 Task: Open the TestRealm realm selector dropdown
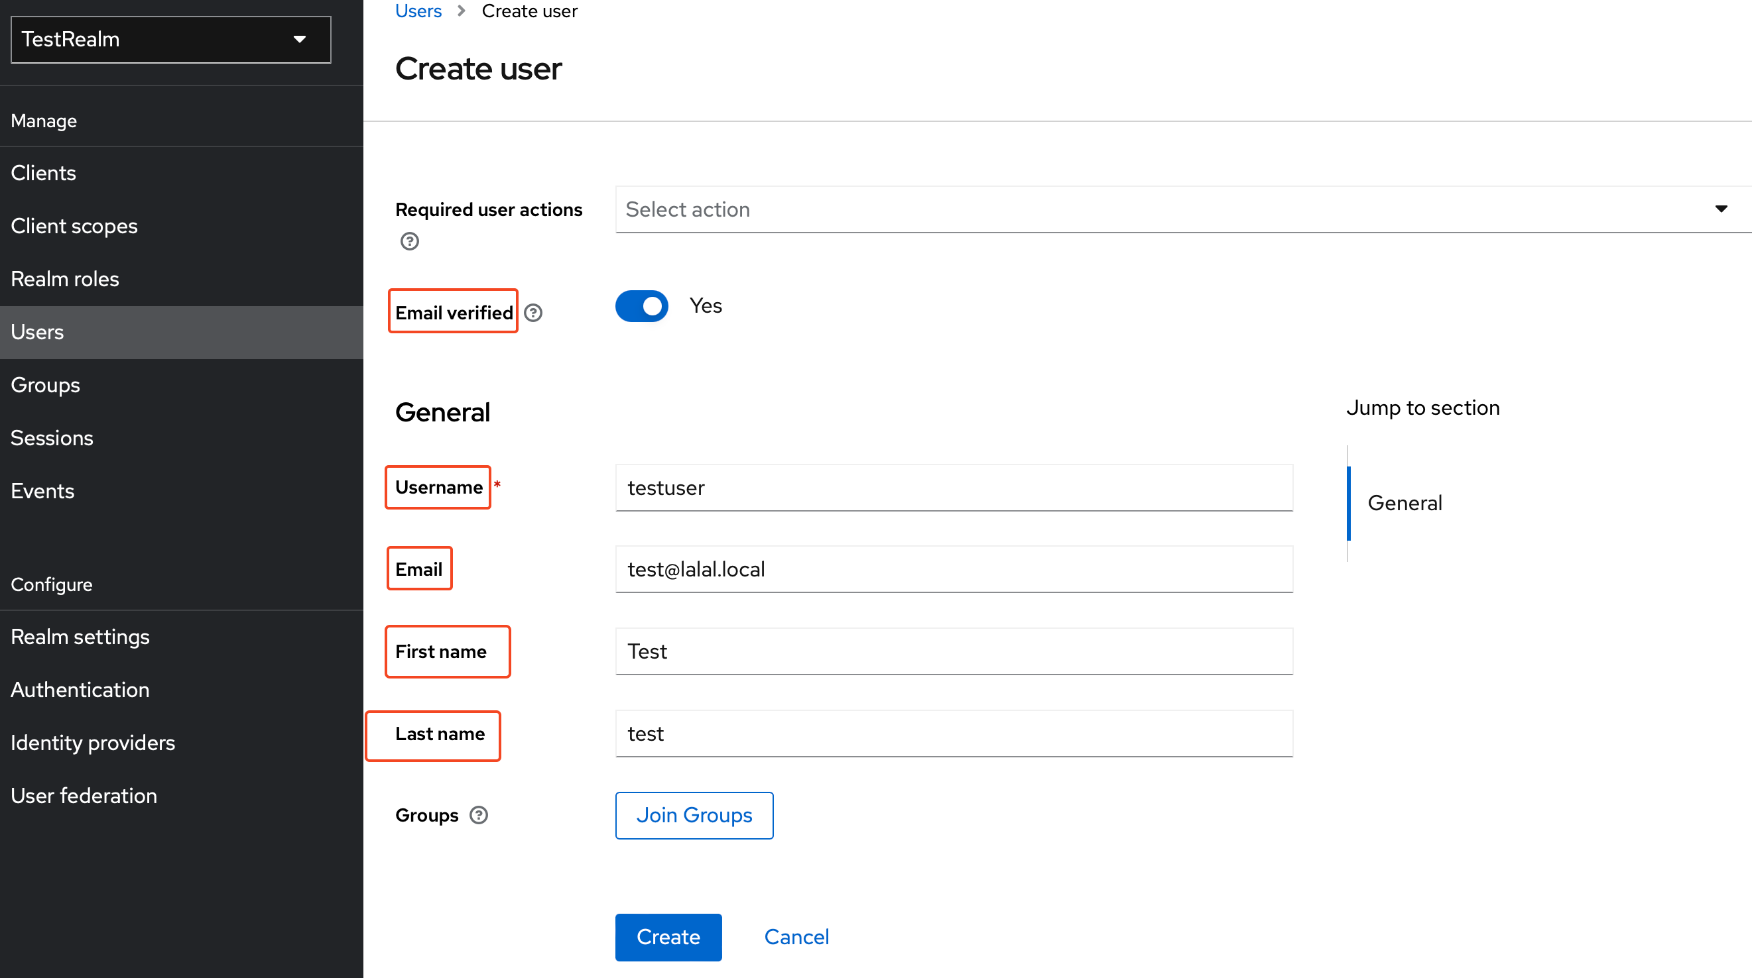point(170,39)
